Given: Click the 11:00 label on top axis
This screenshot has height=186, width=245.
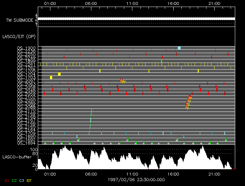Looking at the screenshot, I should 132,3.
